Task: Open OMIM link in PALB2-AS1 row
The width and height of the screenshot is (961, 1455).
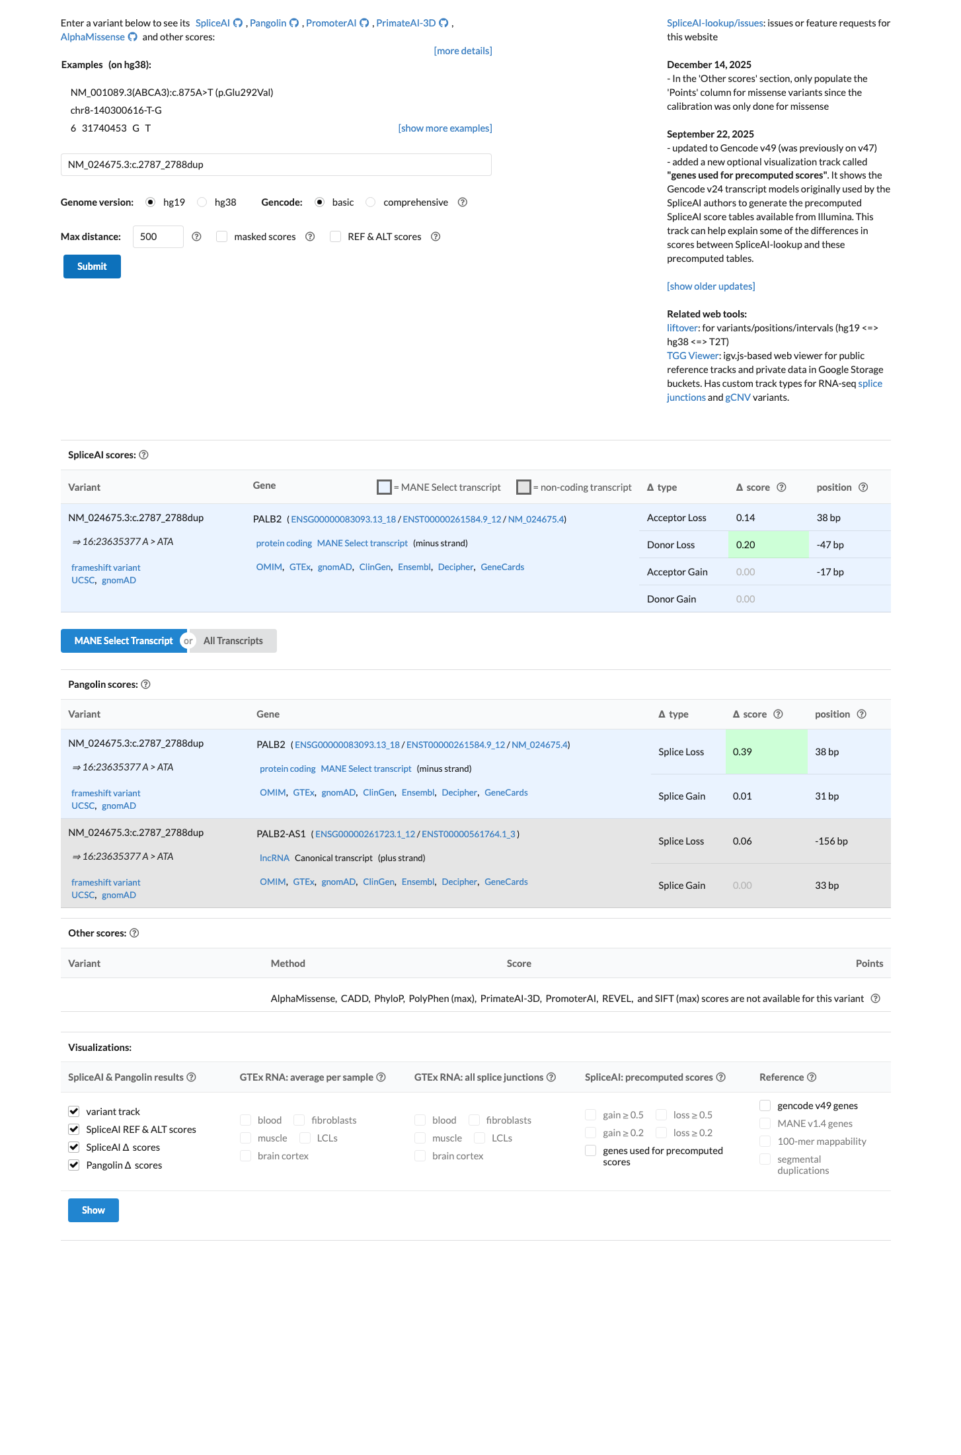Action: (272, 882)
